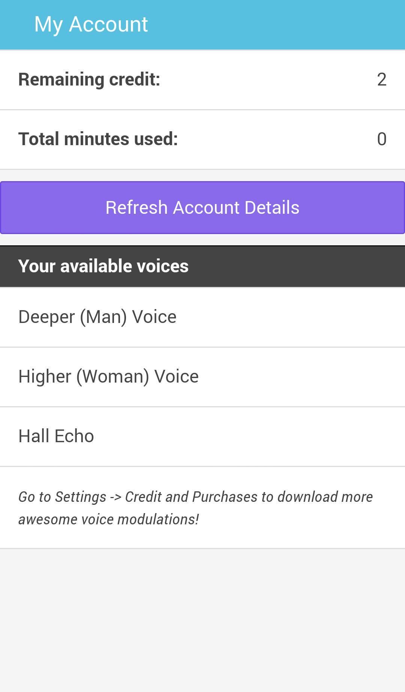Choose the Higher (Woman) Voice option
The image size is (405, 692).
point(108,376)
